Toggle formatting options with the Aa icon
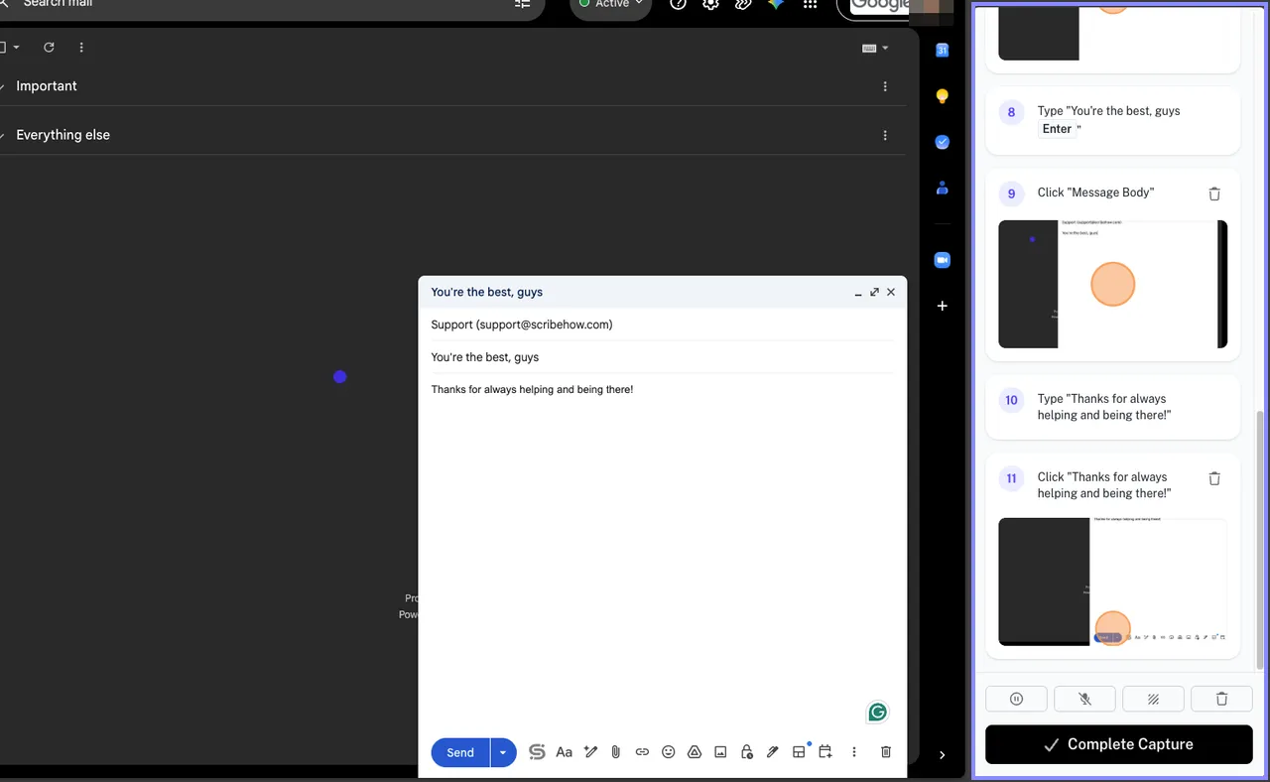 [x=564, y=752]
